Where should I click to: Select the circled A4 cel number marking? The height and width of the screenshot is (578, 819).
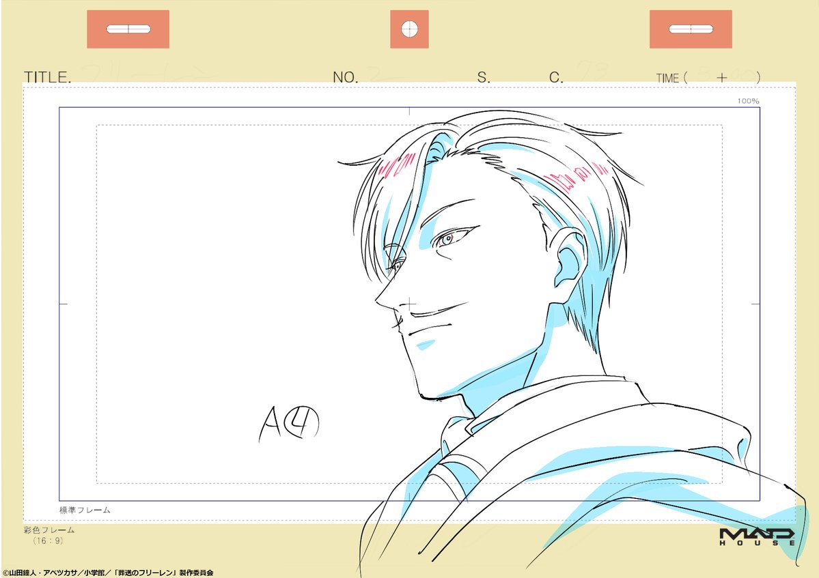[289, 423]
